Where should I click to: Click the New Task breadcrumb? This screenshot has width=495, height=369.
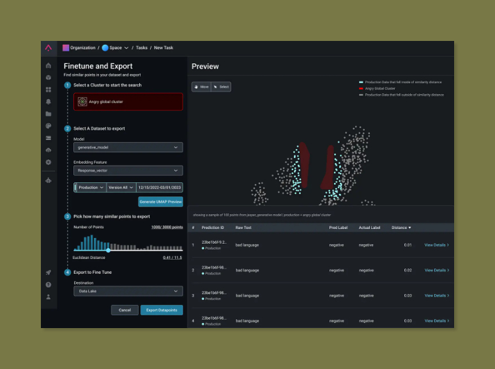164,48
